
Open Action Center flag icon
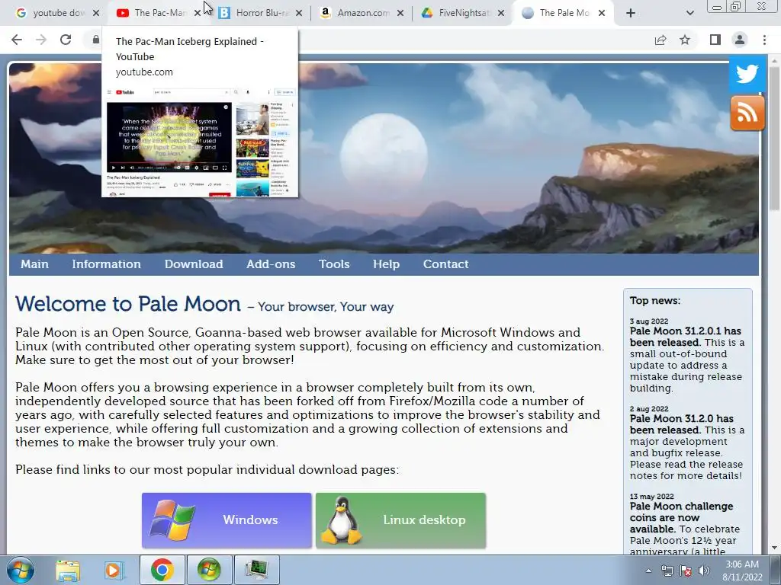pos(686,571)
